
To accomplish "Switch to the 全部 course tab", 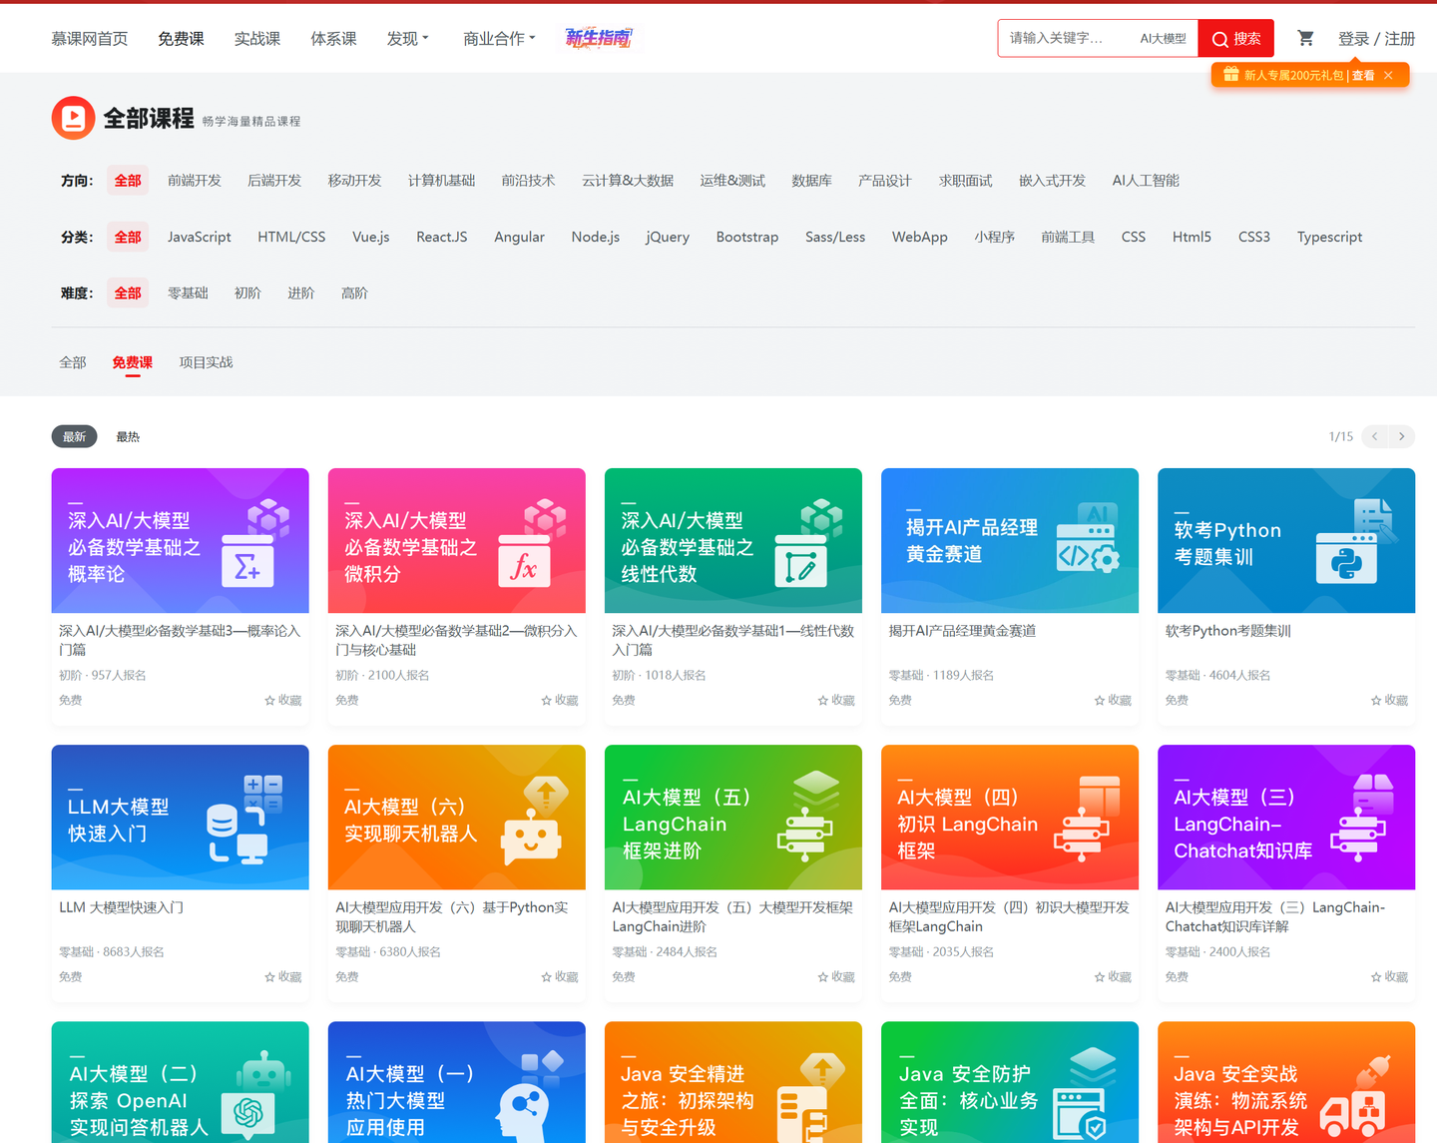I will (x=73, y=362).
